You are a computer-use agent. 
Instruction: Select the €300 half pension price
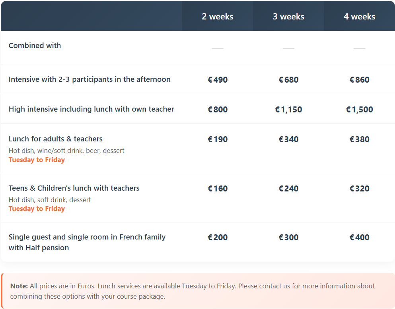click(288, 238)
